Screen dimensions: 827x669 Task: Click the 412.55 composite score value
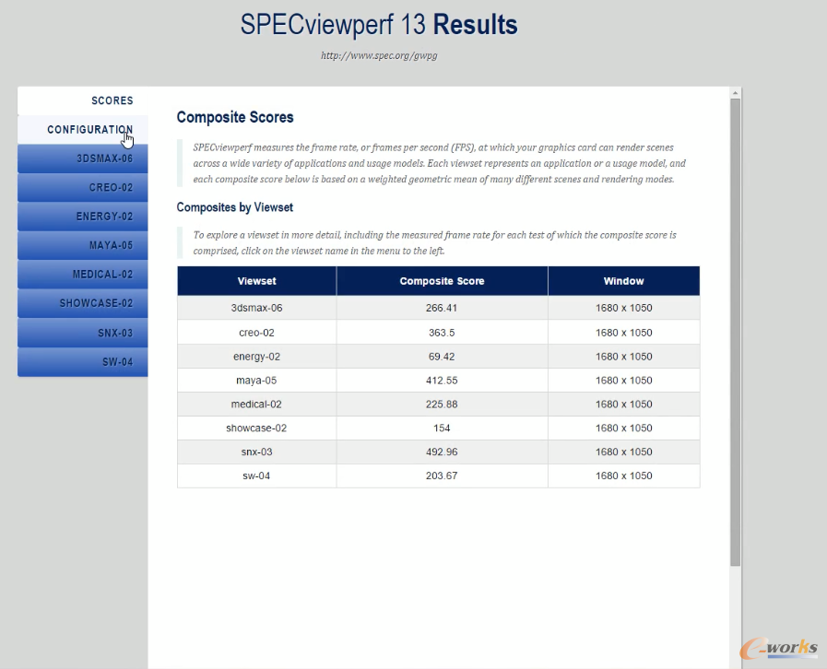(x=442, y=380)
